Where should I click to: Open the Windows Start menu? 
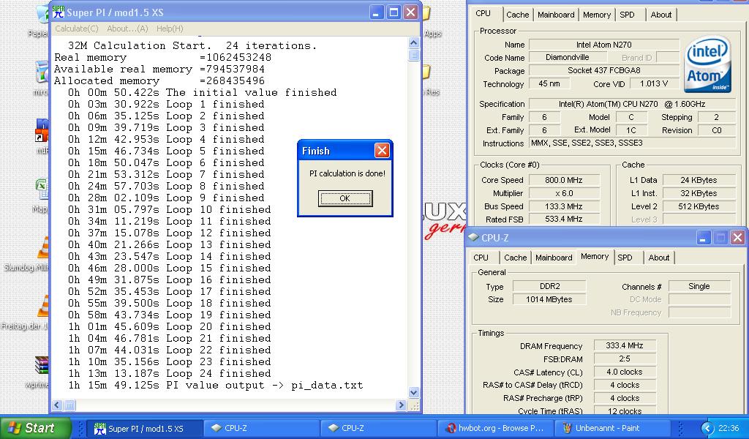pyautogui.click(x=36, y=428)
